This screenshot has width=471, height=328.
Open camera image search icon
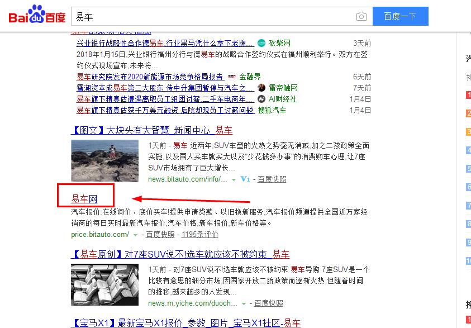pyautogui.click(x=361, y=16)
